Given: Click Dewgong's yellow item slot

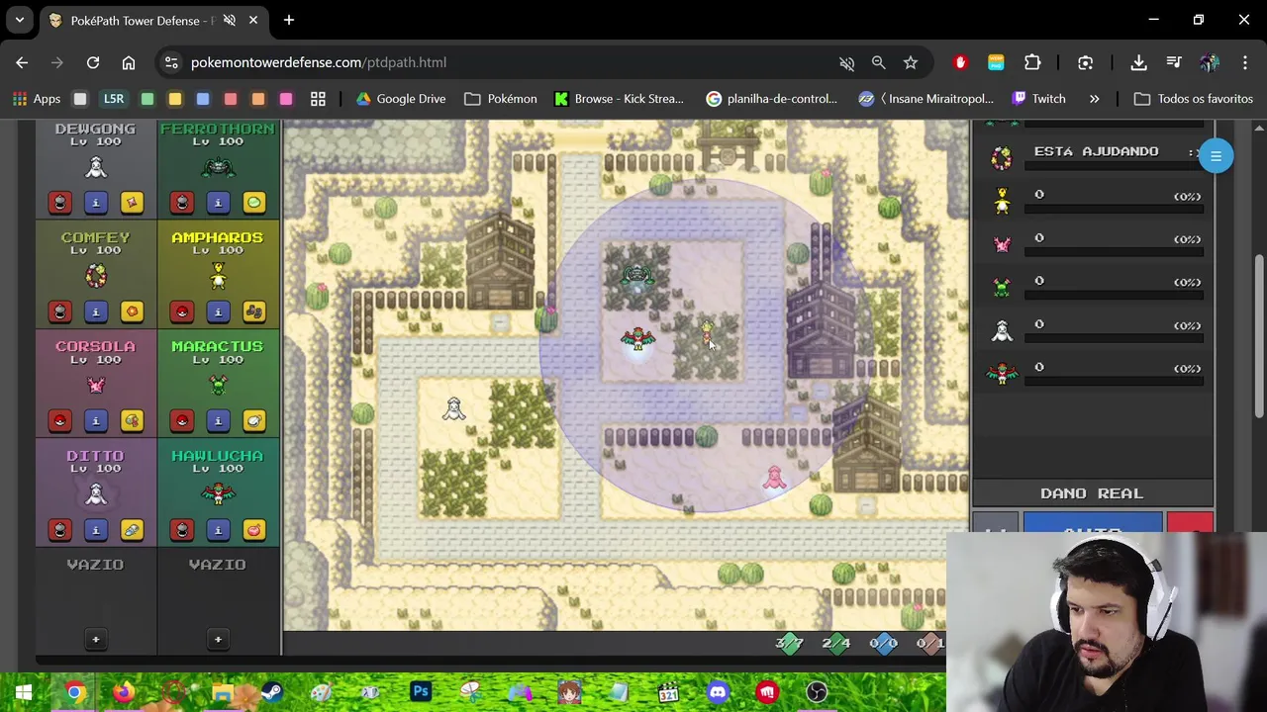Looking at the screenshot, I should point(132,203).
